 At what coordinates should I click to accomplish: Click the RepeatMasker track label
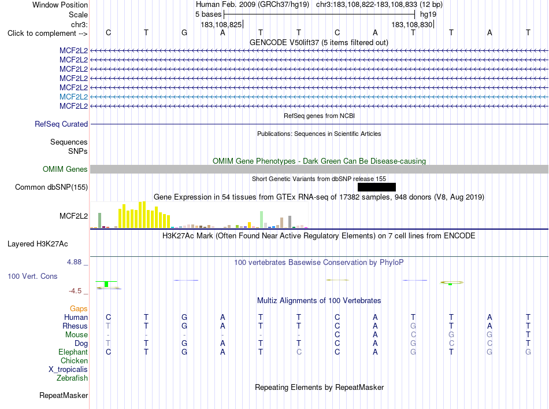(x=64, y=395)
